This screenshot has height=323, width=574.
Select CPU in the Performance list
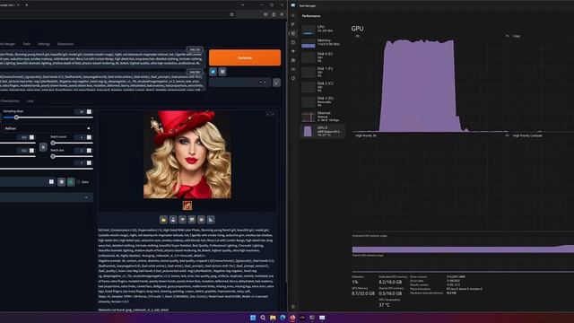point(323,29)
